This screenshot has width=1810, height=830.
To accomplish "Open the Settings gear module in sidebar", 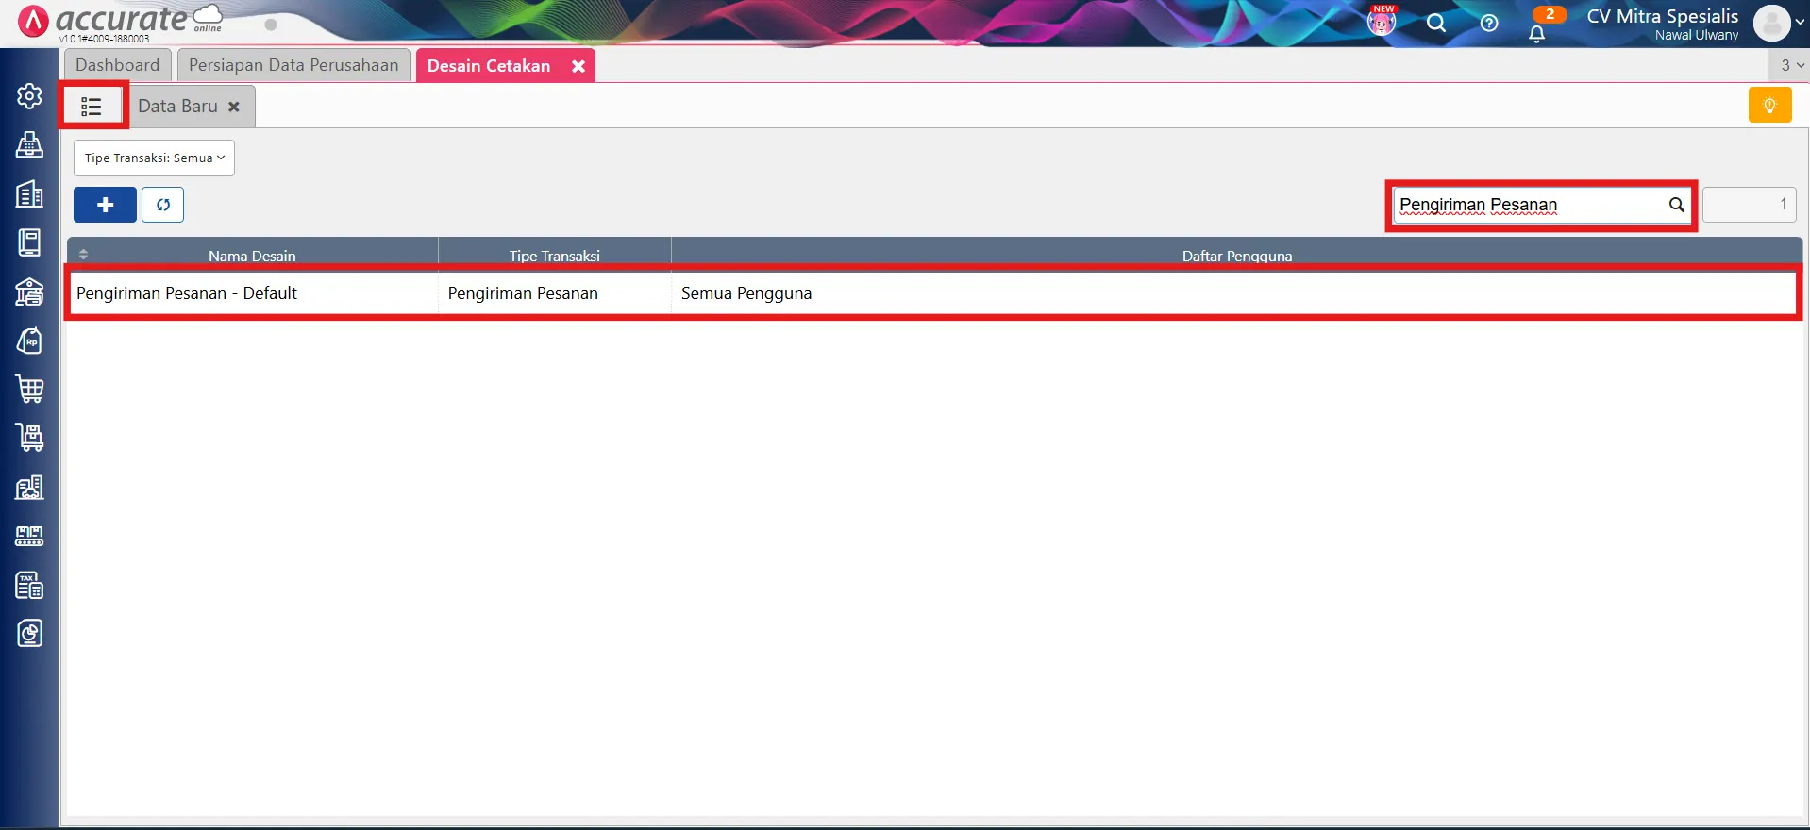I will [x=29, y=96].
